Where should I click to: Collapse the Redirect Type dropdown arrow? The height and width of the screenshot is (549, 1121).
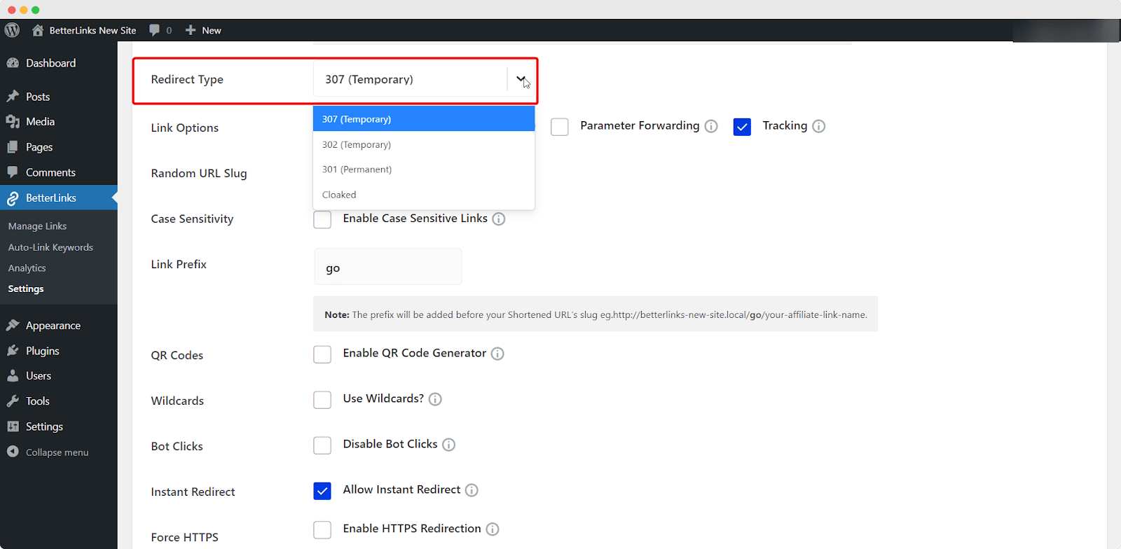pos(521,79)
